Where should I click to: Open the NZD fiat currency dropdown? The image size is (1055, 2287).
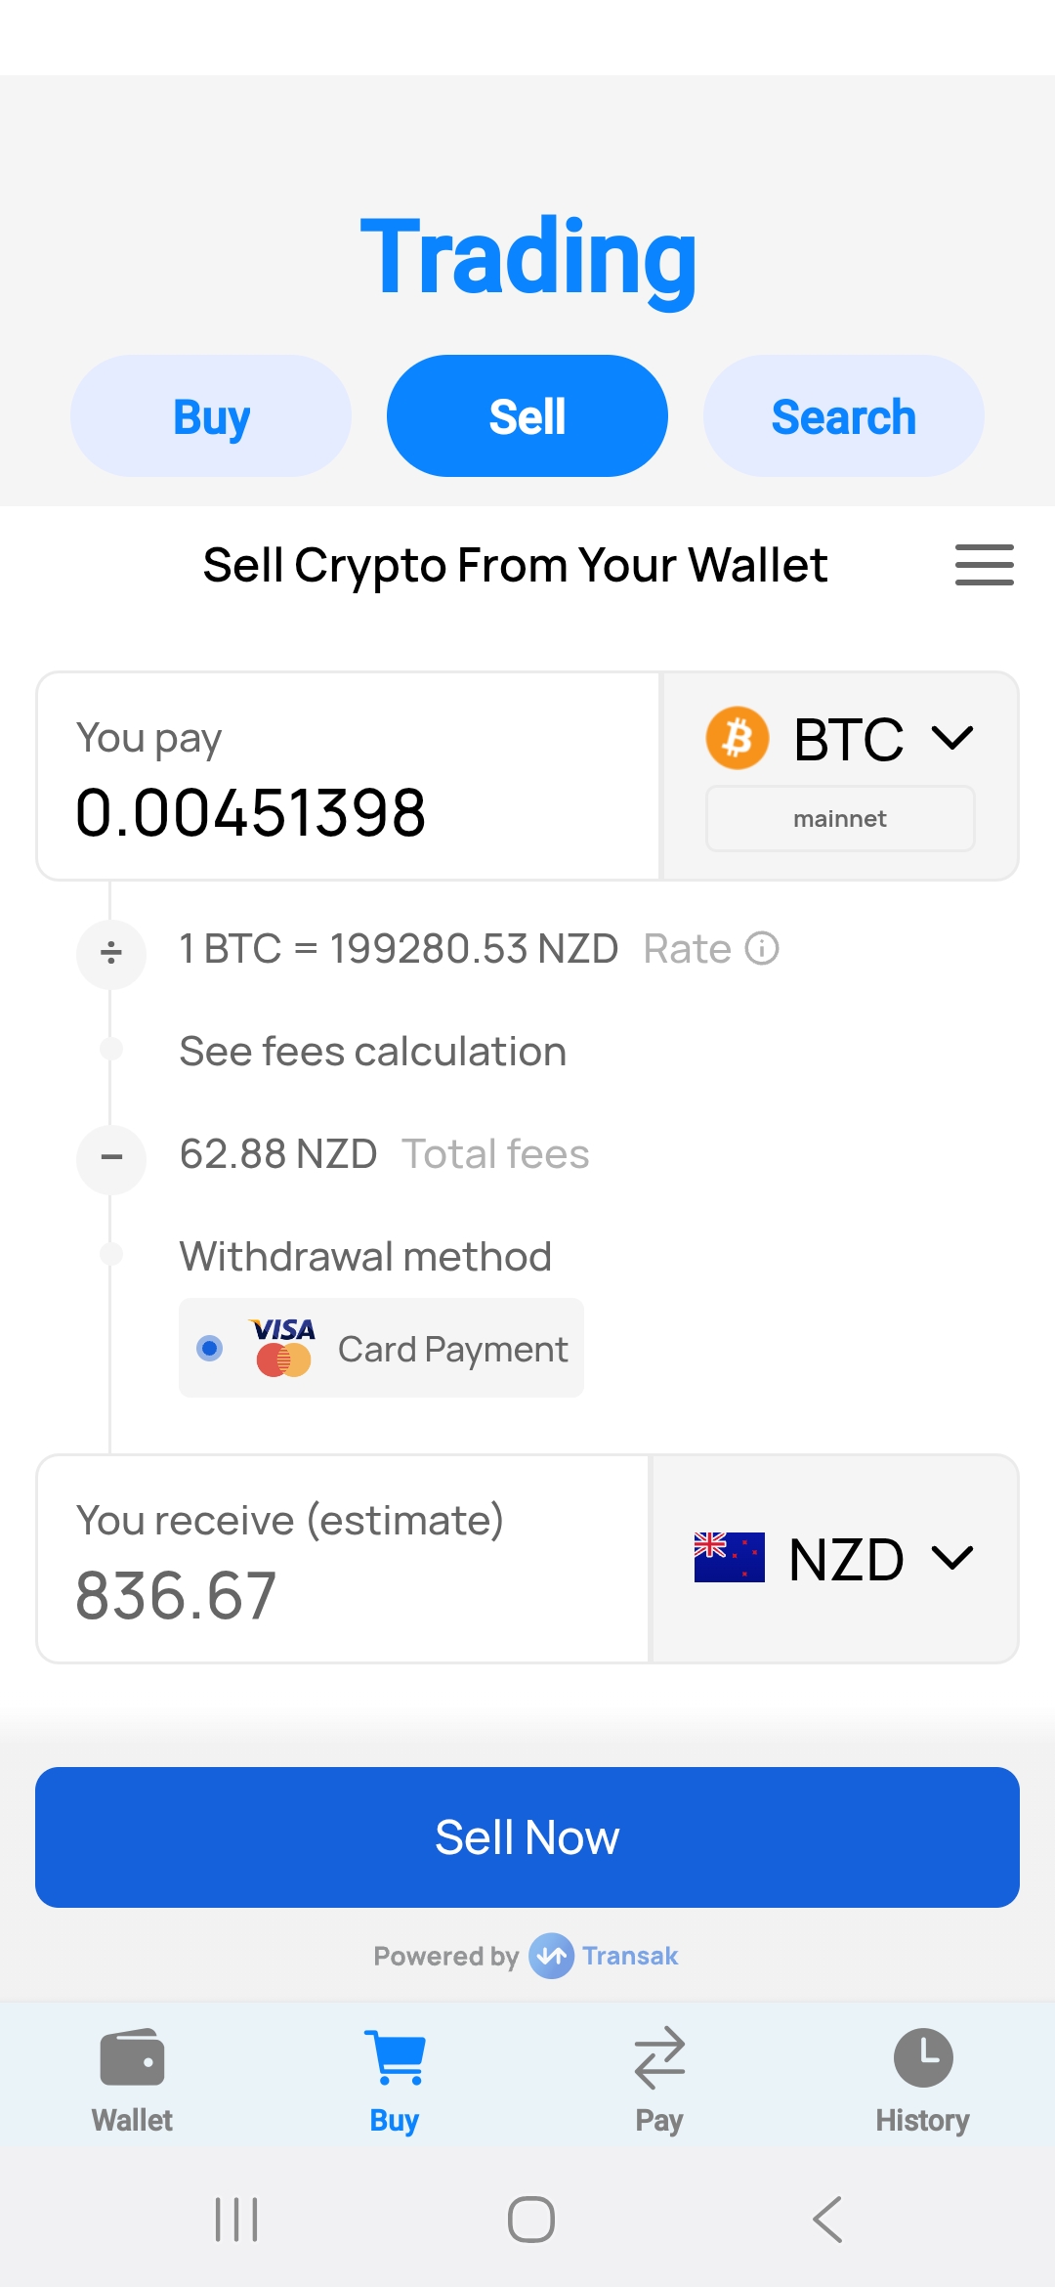coord(952,1557)
